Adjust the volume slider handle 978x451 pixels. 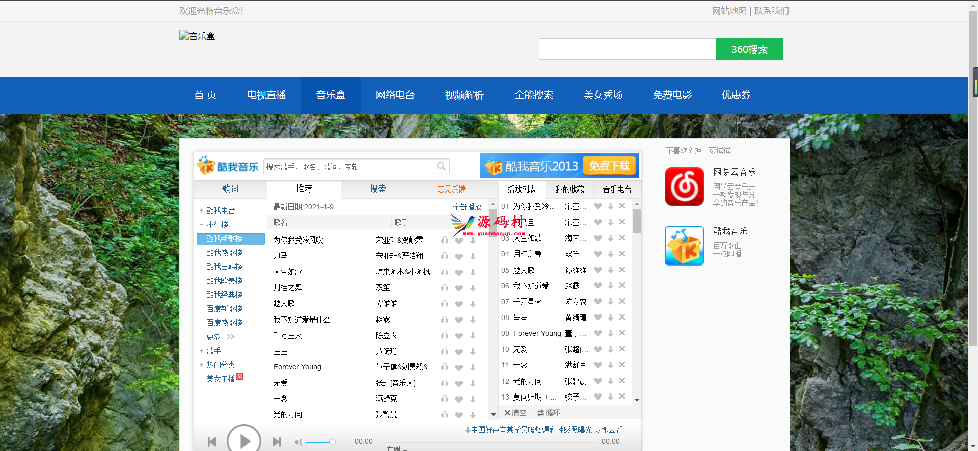pyautogui.click(x=332, y=442)
